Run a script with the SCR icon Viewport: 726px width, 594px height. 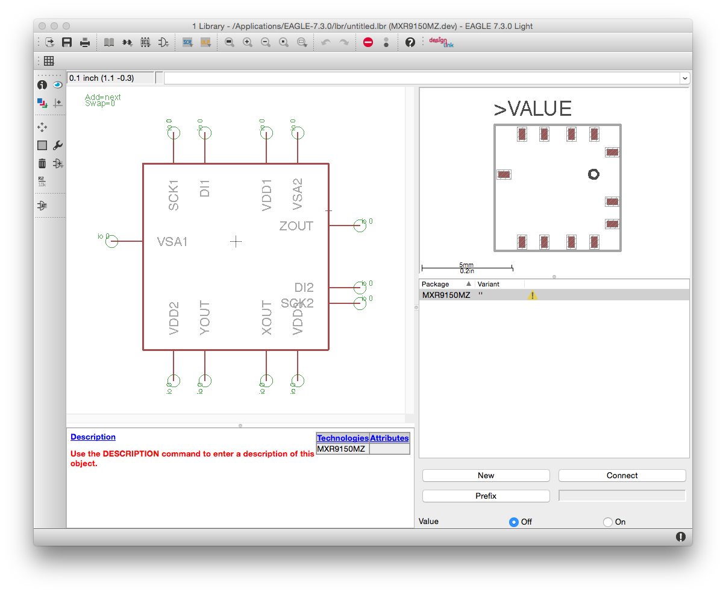tap(187, 42)
